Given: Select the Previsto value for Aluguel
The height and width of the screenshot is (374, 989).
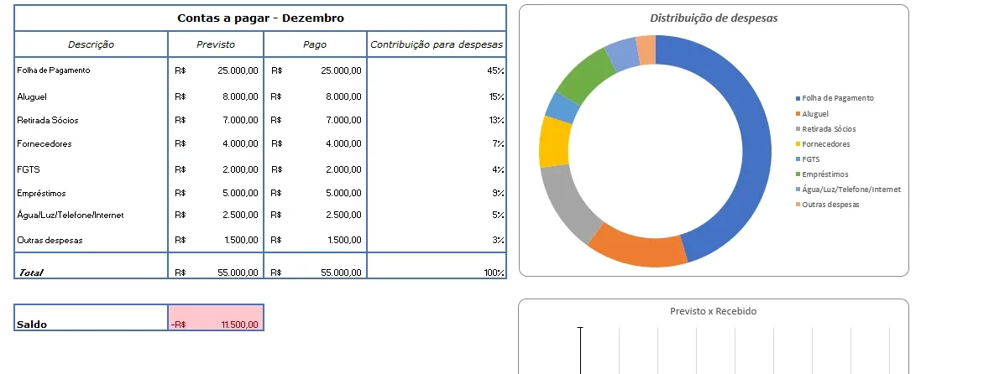Looking at the screenshot, I should click(216, 96).
